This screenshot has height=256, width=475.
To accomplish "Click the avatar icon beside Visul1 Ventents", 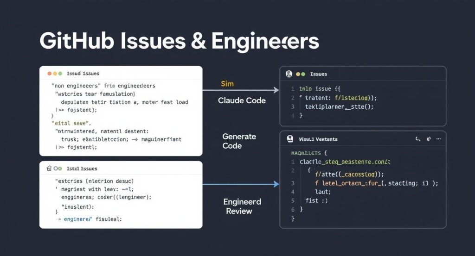I will point(290,139).
